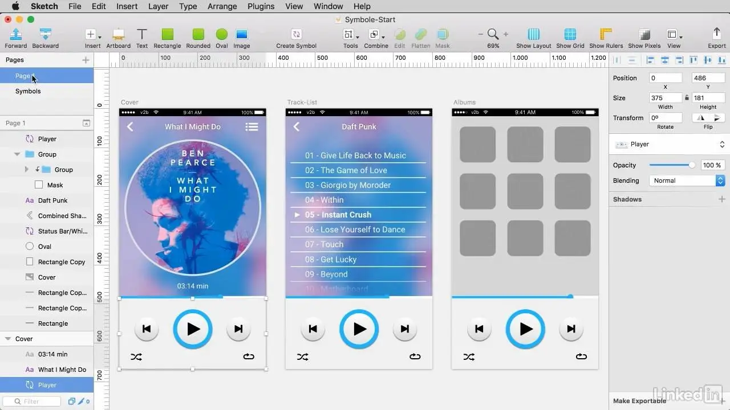The height and width of the screenshot is (410, 730).
Task: Click the Export toolbar icon
Action: 717,38
